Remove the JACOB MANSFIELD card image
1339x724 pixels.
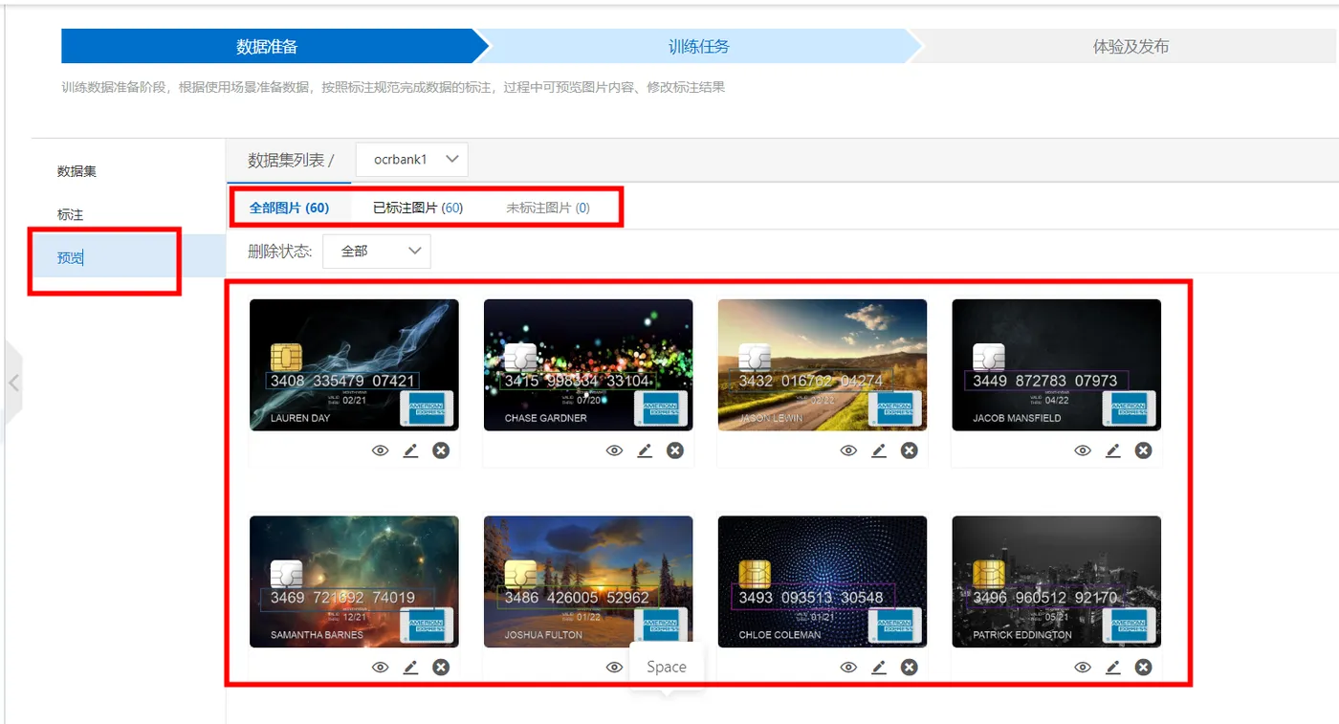pyautogui.click(x=1143, y=450)
